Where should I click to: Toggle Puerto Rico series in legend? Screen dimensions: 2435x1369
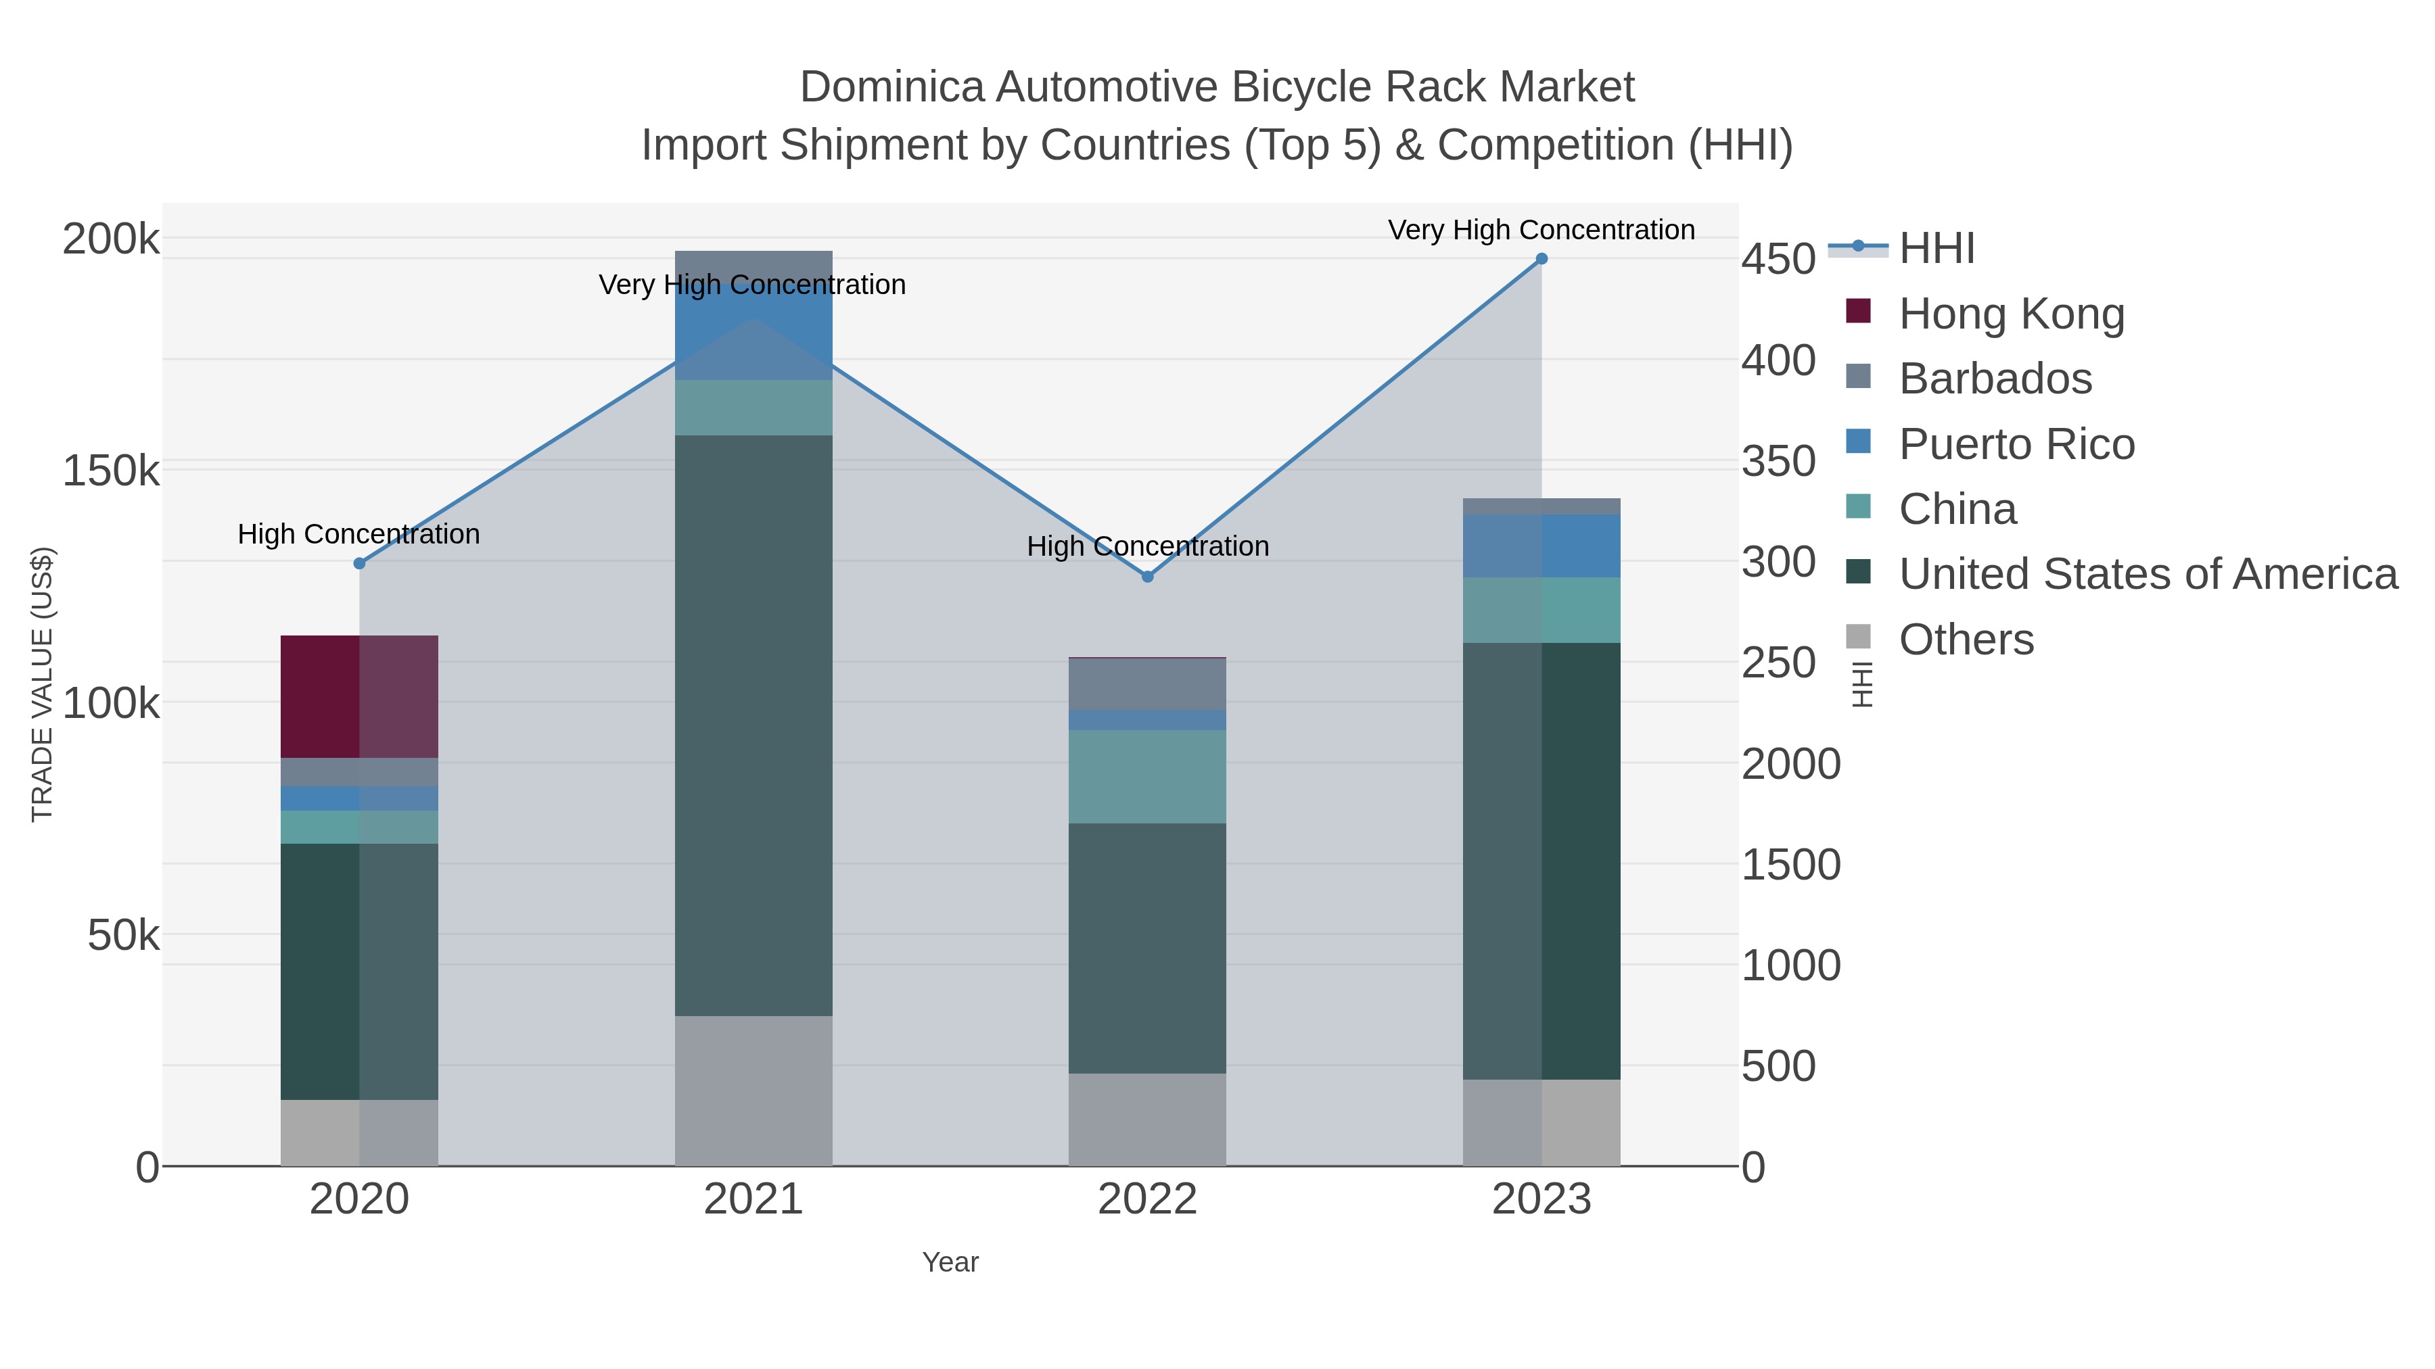1990,444
